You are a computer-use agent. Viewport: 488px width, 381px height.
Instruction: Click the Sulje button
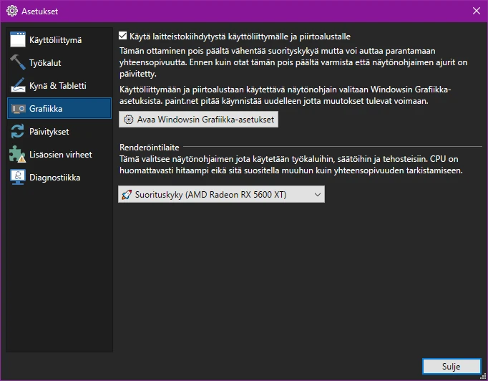(x=451, y=366)
